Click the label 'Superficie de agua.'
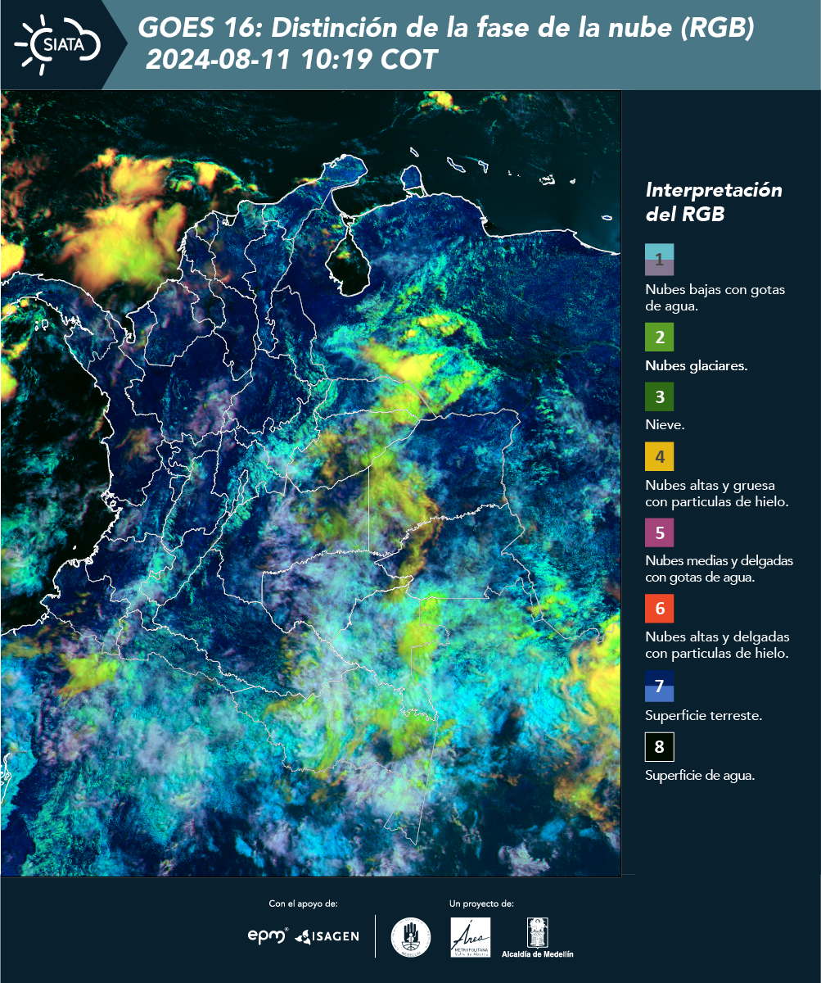Viewport: 821px width, 983px height. [x=700, y=776]
